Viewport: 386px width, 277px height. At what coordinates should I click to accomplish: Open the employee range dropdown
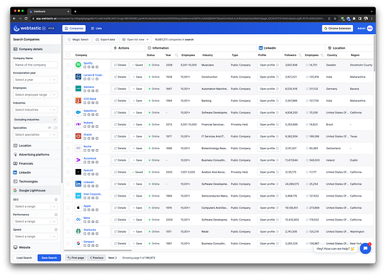pos(35,94)
